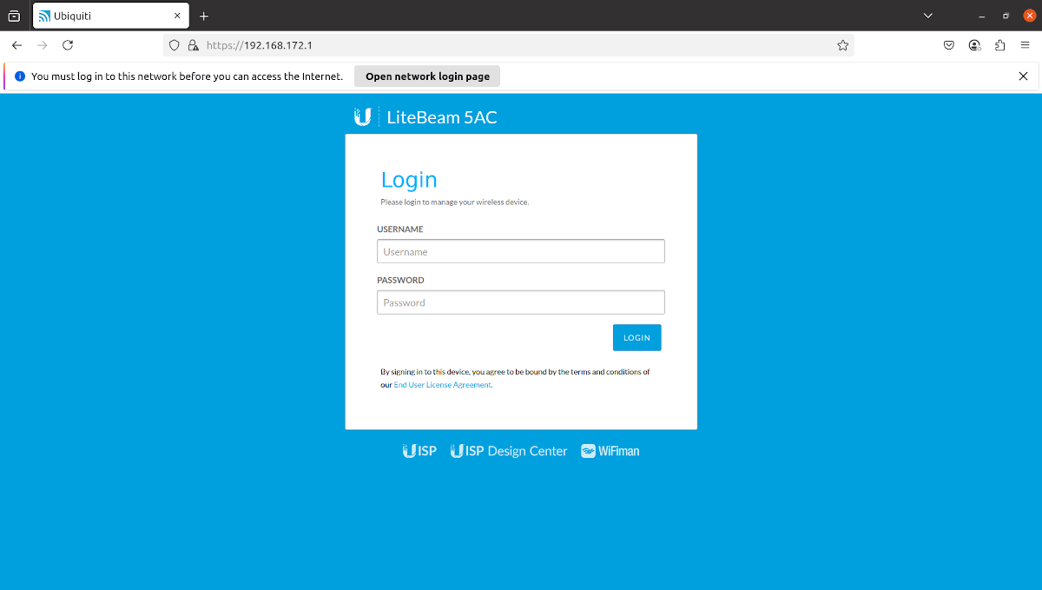Open the sidebar panel icon top-left

click(x=14, y=15)
